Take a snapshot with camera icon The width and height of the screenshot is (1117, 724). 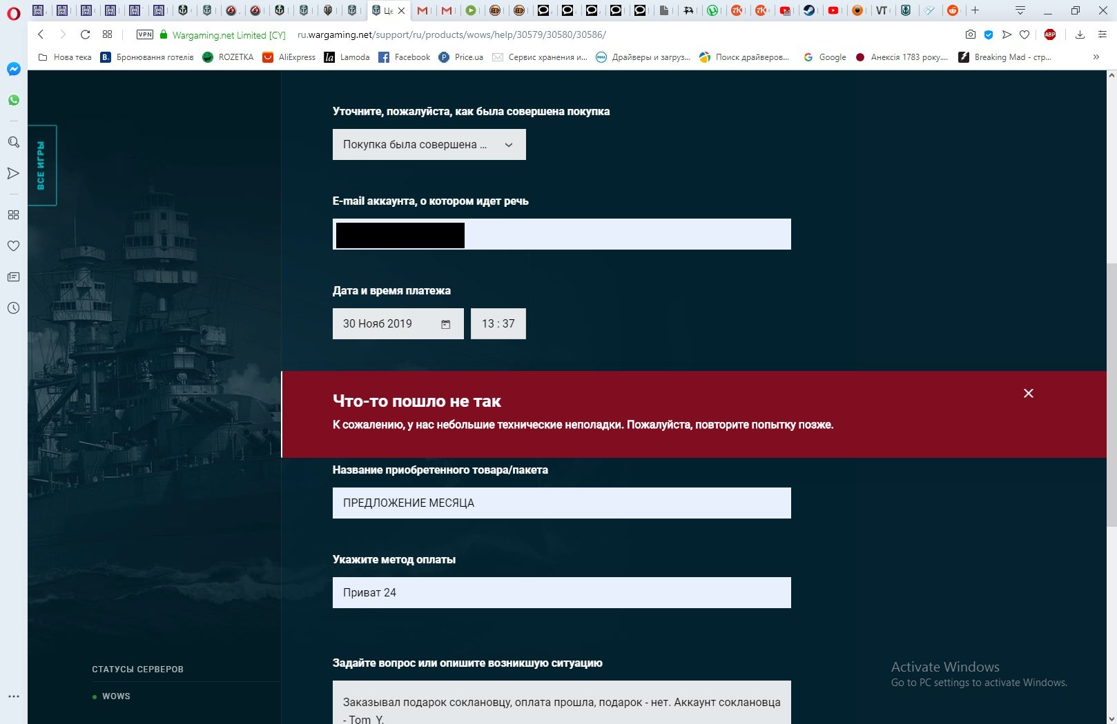pyautogui.click(x=970, y=34)
